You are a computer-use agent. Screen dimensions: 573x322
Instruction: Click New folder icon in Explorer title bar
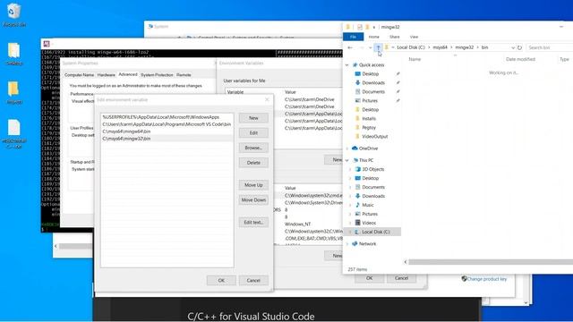pyautogui.click(x=367, y=27)
